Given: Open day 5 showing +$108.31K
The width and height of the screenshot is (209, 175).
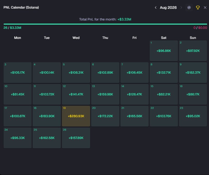Looking at the screenshot, I should tap(76, 73).
